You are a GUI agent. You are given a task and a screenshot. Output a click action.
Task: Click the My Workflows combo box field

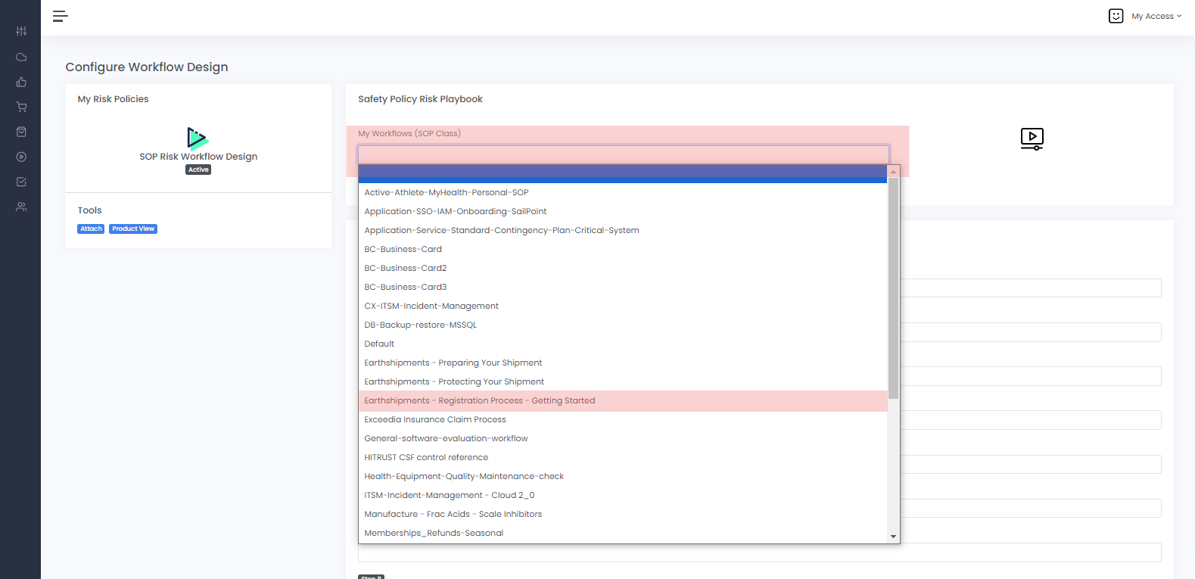coord(623,154)
